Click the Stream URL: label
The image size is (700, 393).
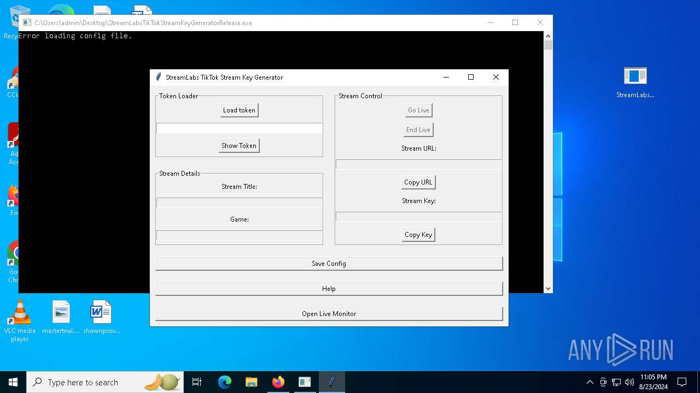click(x=419, y=148)
